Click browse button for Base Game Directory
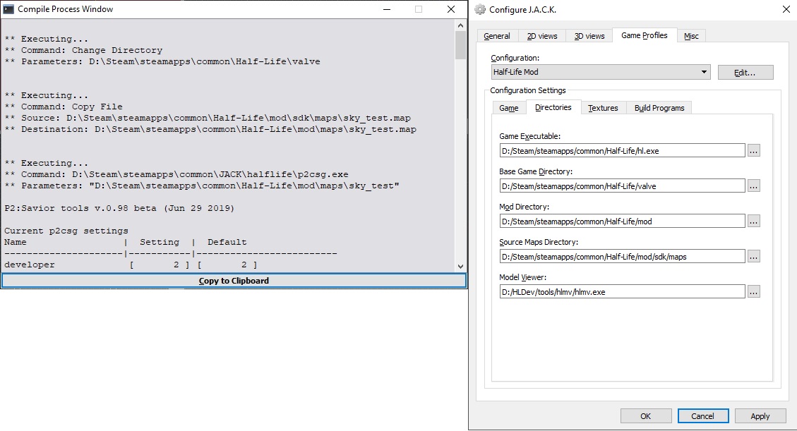Image resolution: width=797 pixels, height=431 pixels. click(x=753, y=186)
